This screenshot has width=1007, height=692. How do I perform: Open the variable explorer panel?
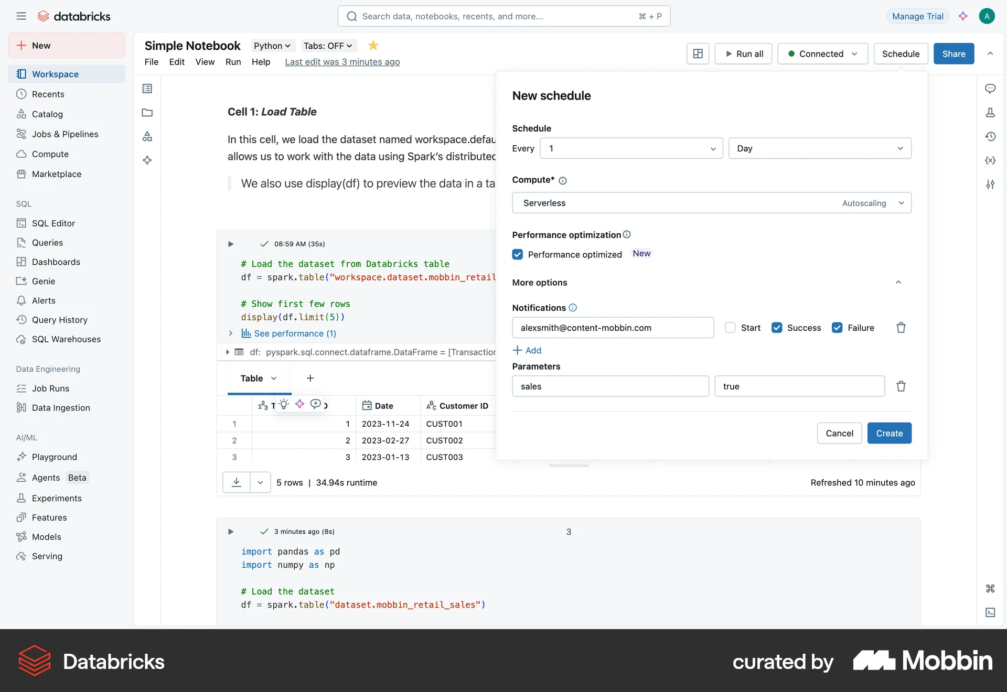point(990,160)
